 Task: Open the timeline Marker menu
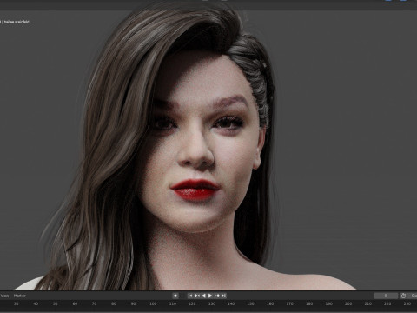(x=20, y=296)
